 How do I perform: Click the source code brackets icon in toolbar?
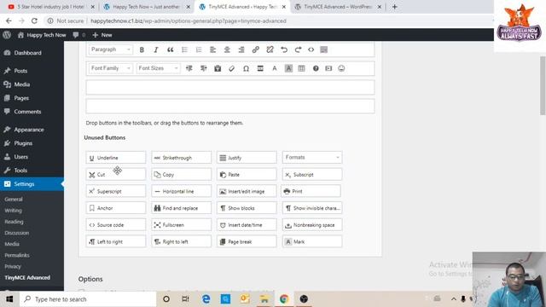pyautogui.click(x=311, y=49)
